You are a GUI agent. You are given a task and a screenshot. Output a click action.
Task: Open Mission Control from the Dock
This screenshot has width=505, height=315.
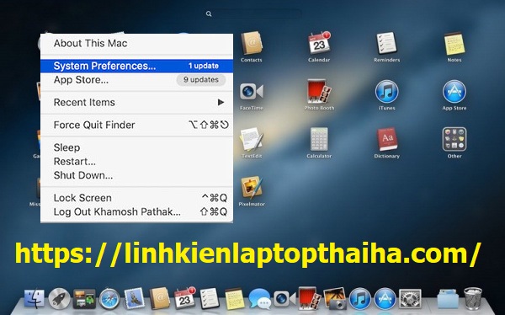click(84, 299)
